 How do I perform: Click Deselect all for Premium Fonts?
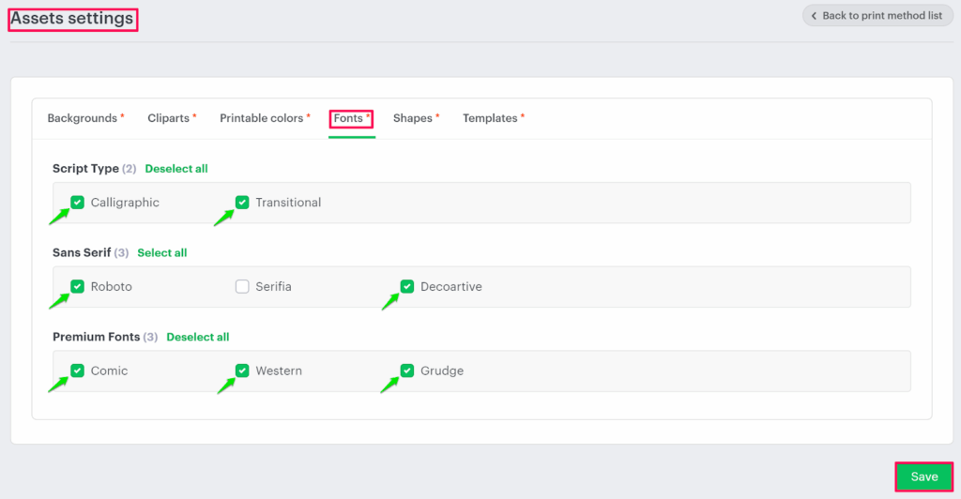click(x=198, y=337)
